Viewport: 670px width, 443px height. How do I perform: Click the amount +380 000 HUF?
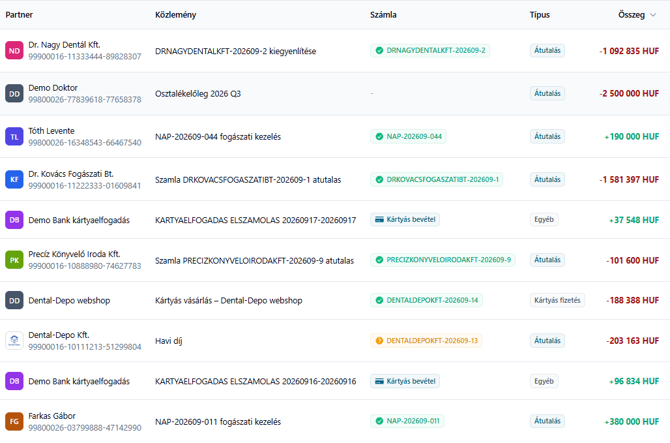[632, 421]
